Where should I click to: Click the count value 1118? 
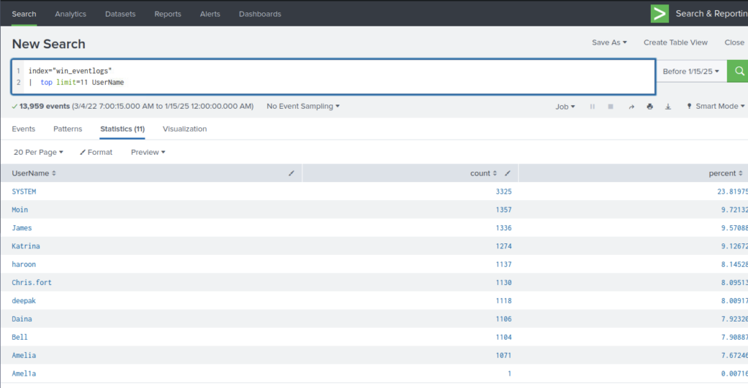pos(503,300)
